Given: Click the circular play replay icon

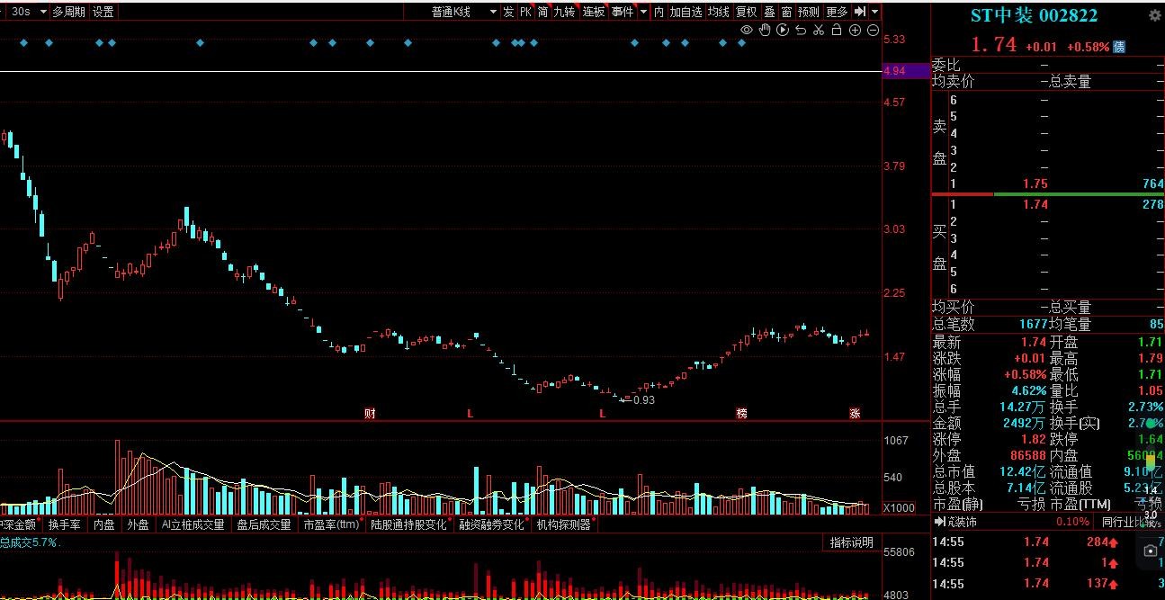Looking at the screenshot, I should coord(783,31).
